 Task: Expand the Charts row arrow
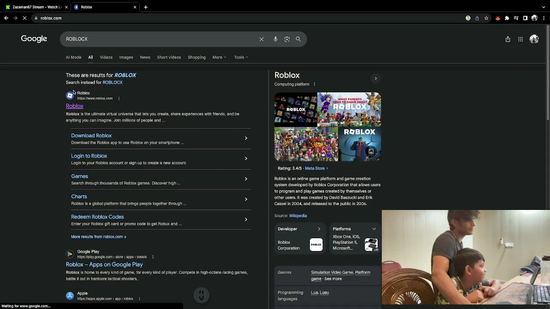246,199
